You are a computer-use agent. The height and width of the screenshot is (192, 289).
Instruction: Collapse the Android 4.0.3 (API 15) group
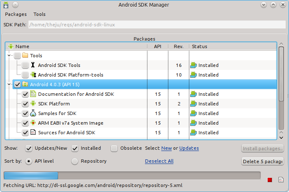pyautogui.click(x=9, y=84)
